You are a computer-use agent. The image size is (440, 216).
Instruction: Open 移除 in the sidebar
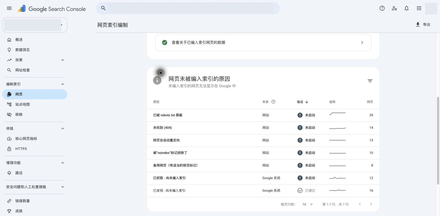(x=35, y=115)
